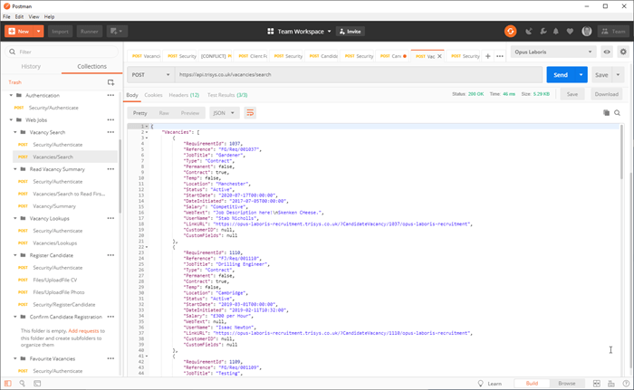
Task: Close the active Vac request tab
Action: click(439, 56)
